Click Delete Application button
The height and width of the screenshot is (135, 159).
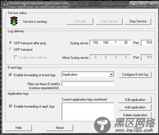coord(135,115)
